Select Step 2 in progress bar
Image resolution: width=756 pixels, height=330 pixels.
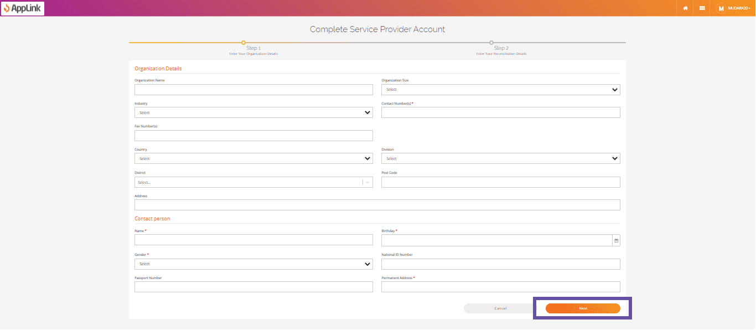click(491, 43)
